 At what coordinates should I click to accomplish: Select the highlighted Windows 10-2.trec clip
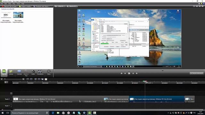[x=157, y=99]
